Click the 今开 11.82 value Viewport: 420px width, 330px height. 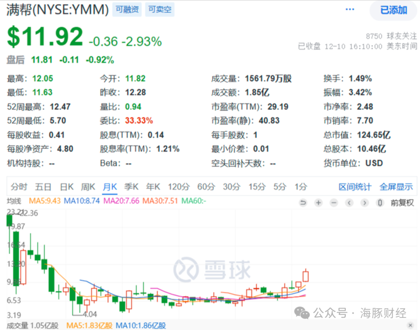135,79
